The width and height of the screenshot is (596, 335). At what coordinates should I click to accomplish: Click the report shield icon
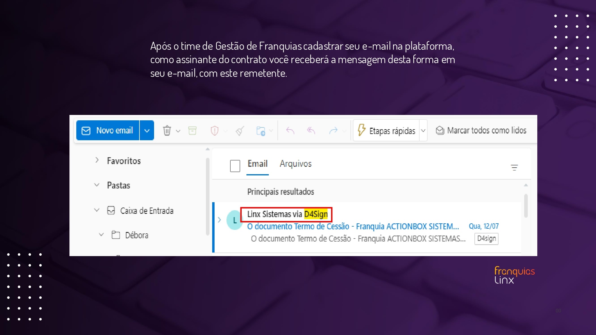tap(214, 130)
